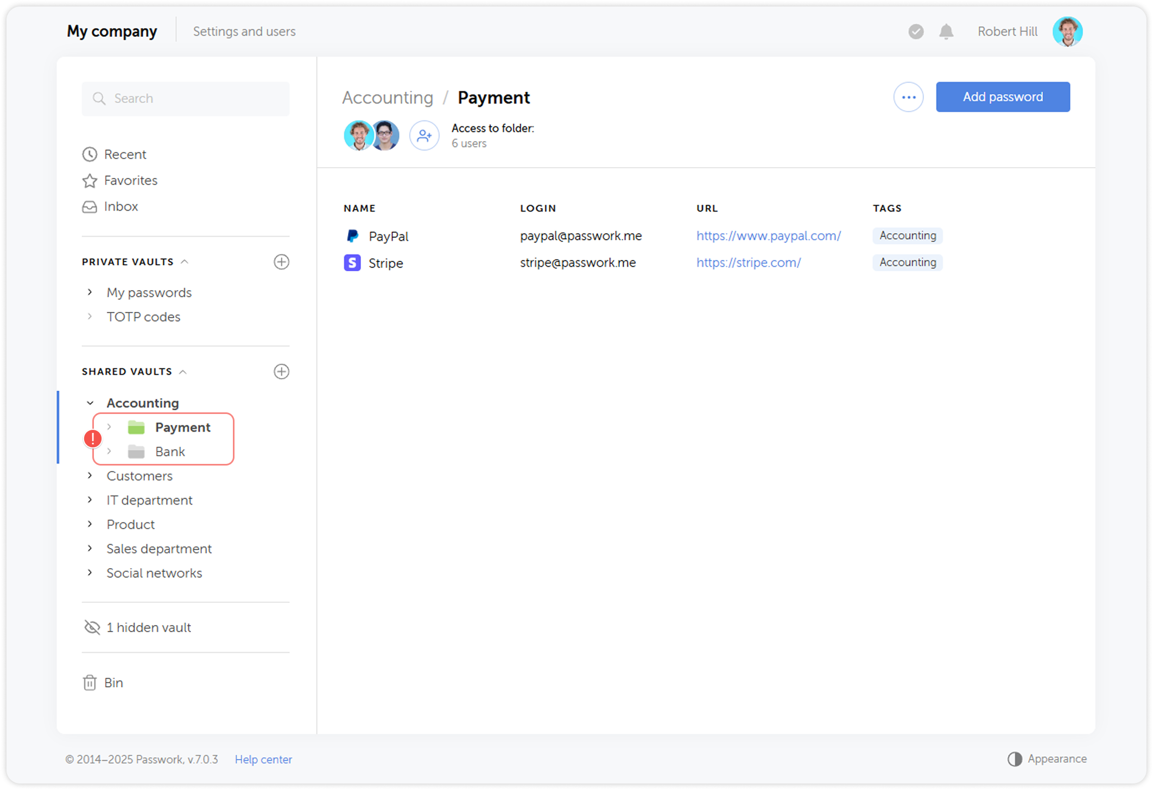Click the notification bell icon

coord(946,32)
